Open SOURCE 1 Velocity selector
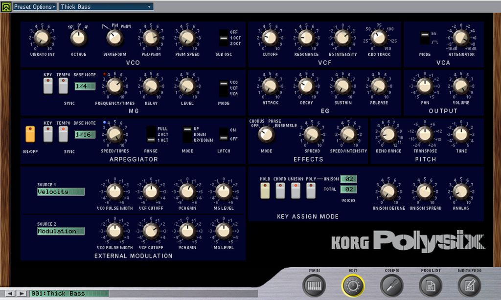Viewport: 501px width, 300px height. pos(61,192)
